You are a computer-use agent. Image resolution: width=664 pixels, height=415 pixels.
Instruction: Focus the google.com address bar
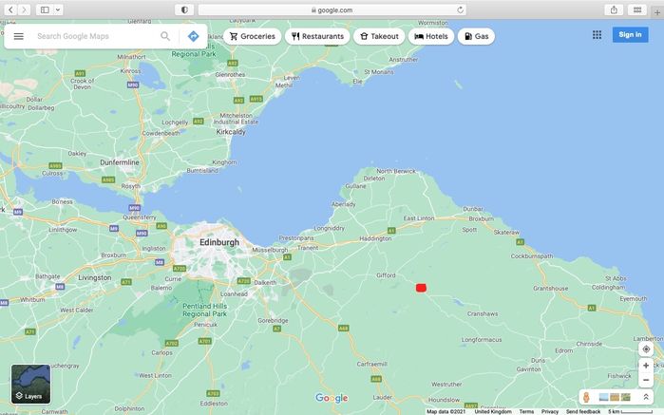[332, 9]
